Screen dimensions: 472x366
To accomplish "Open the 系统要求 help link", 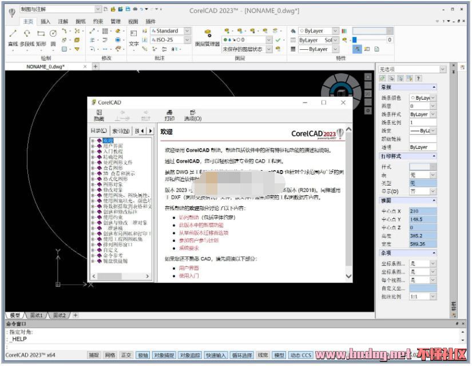I will point(189,248).
